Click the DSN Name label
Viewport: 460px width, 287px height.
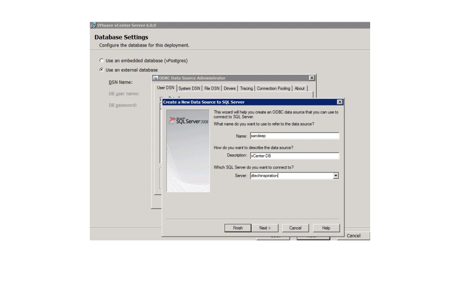120,83
